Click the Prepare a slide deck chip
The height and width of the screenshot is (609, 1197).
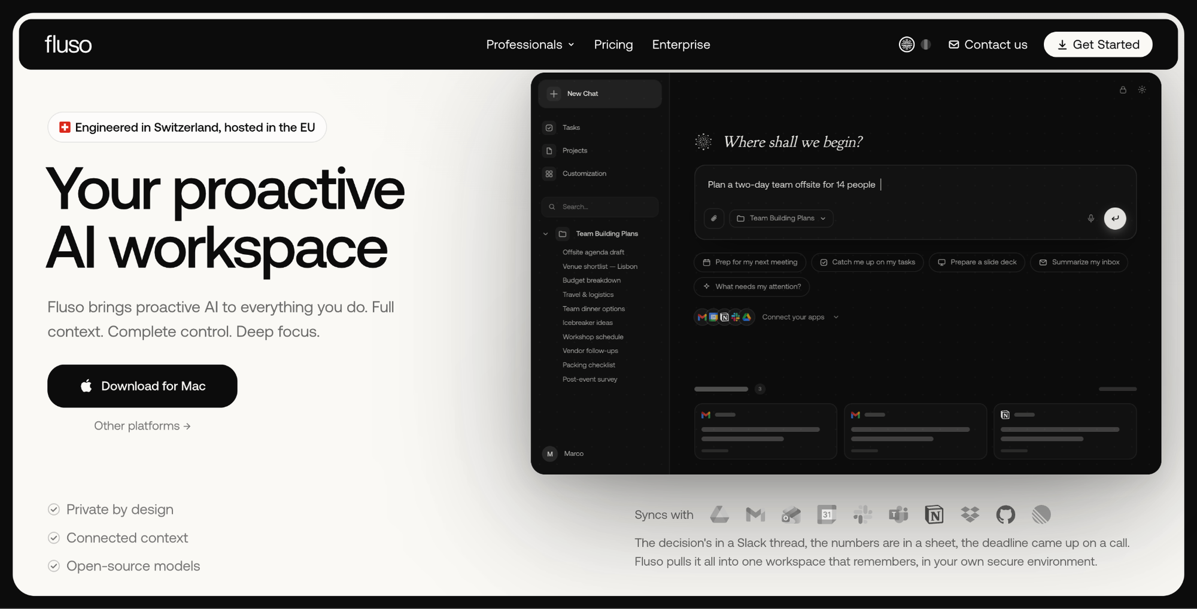[977, 262]
